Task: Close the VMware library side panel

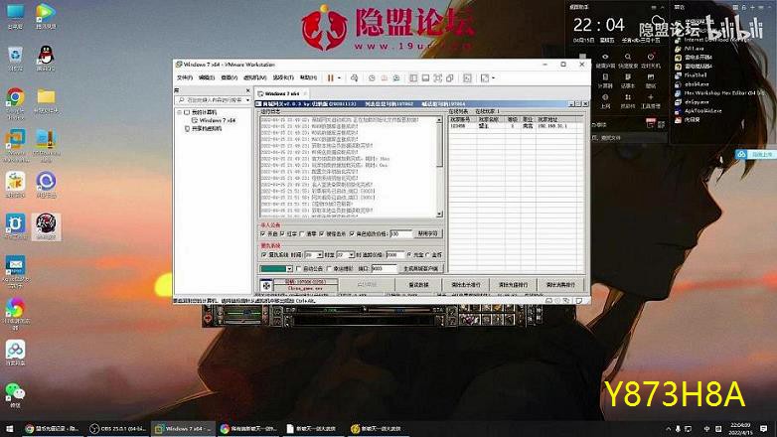Action: click(x=247, y=90)
